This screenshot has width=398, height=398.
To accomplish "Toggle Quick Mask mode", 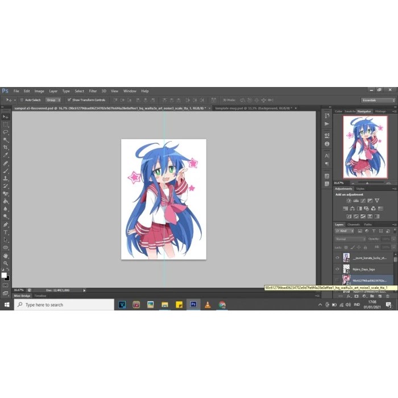I will point(5,285).
